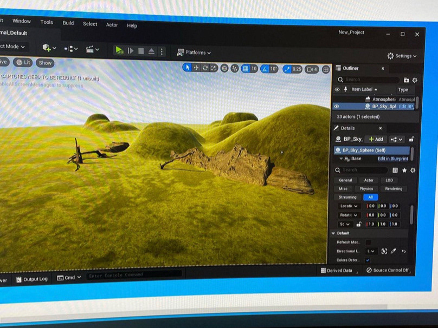Close the Outliner tab
Viewport: 438px width, 328px height.
pos(383,68)
